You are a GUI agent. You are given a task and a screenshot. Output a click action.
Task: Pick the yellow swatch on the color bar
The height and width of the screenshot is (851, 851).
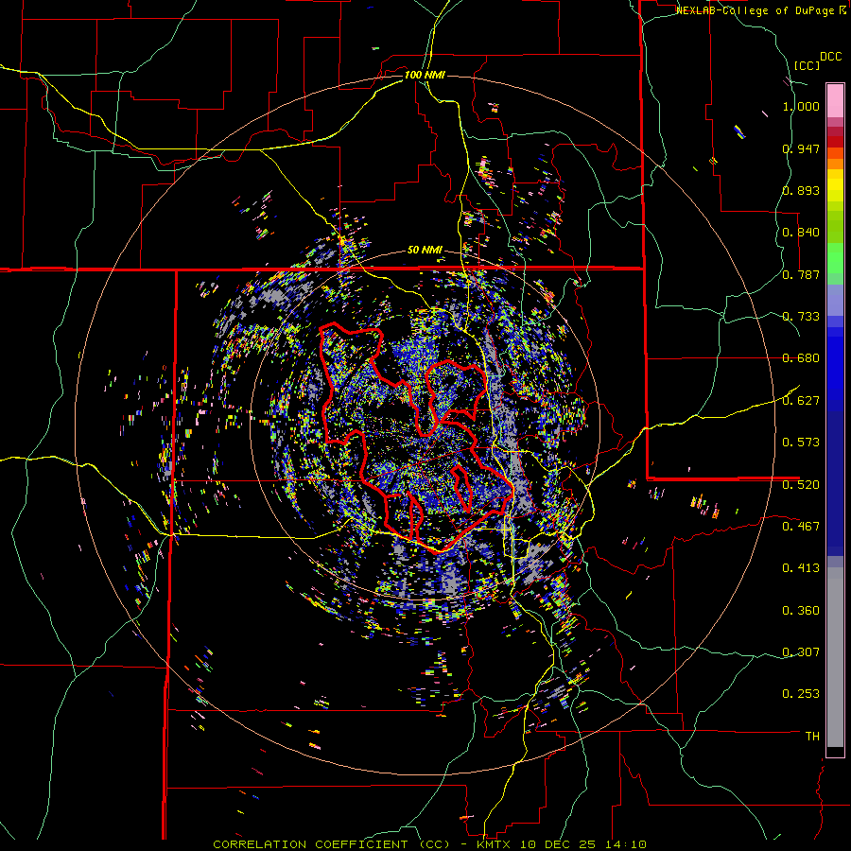835,185
